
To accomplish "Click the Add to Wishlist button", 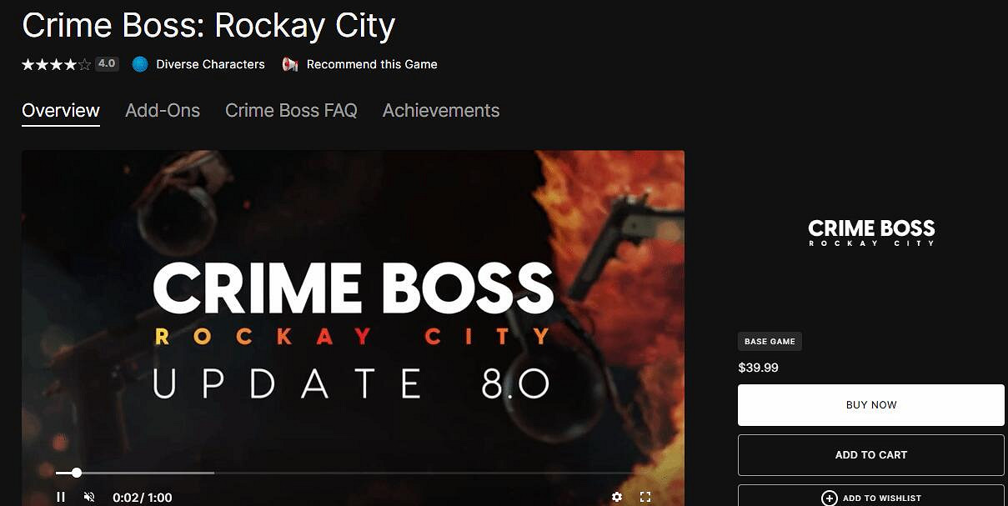I will click(x=871, y=496).
